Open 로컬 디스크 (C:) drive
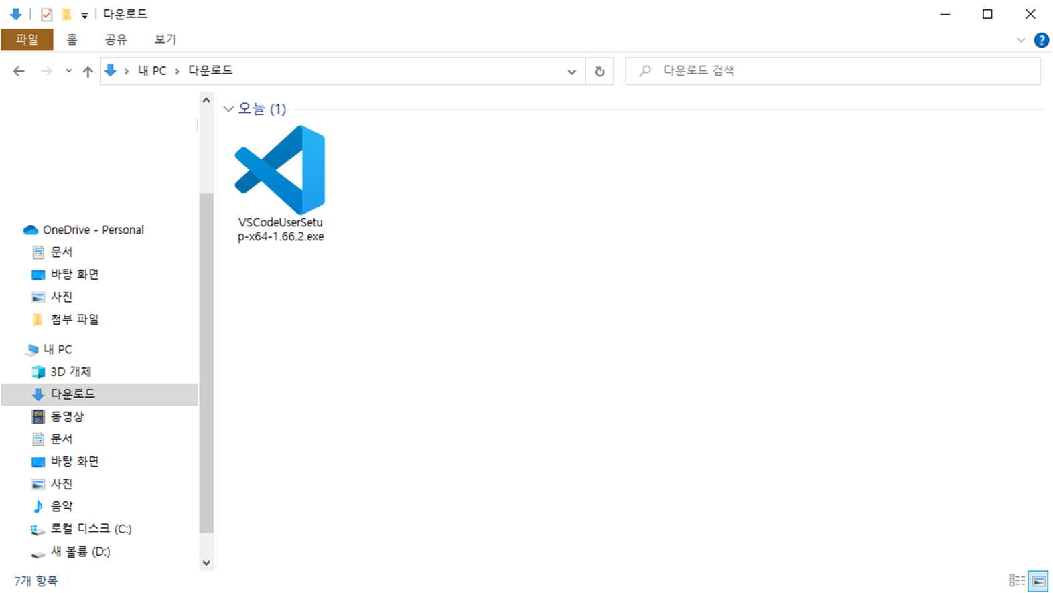 pyautogui.click(x=91, y=529)
